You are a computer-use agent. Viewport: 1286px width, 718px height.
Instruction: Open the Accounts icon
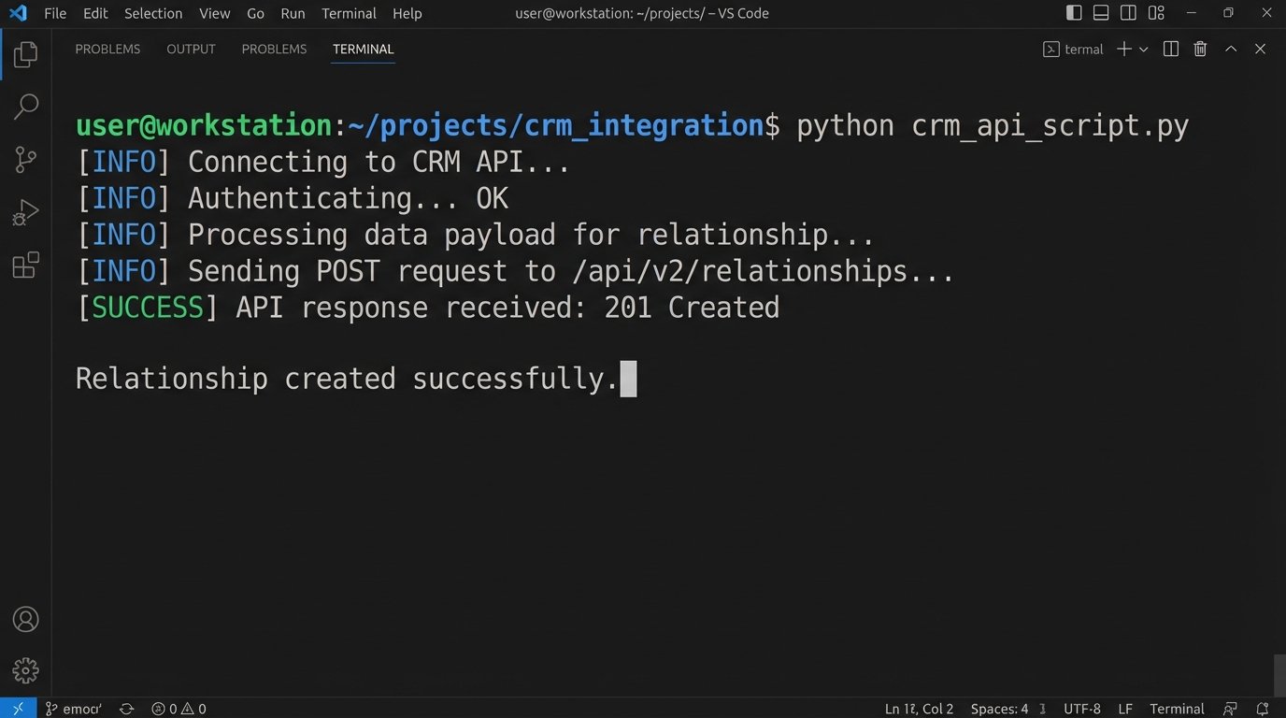tap(25, 619)
